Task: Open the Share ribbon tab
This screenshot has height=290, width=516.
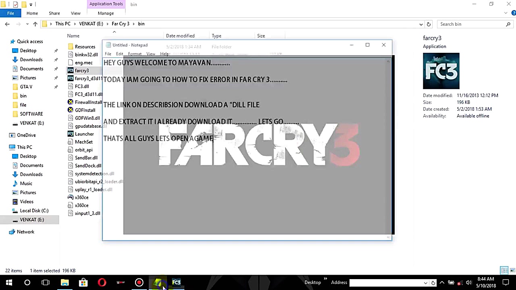Action: [54, 13]
